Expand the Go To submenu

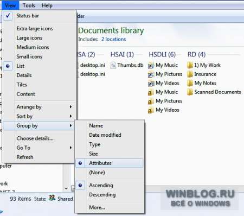[39, 148]
